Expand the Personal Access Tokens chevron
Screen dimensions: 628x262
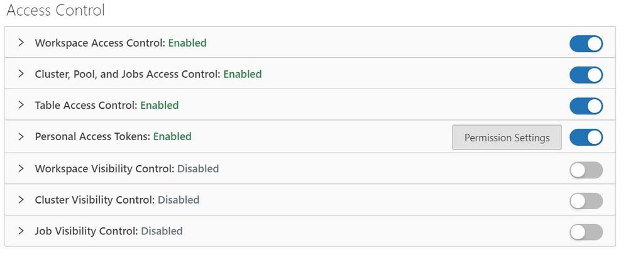pos(21,136)
